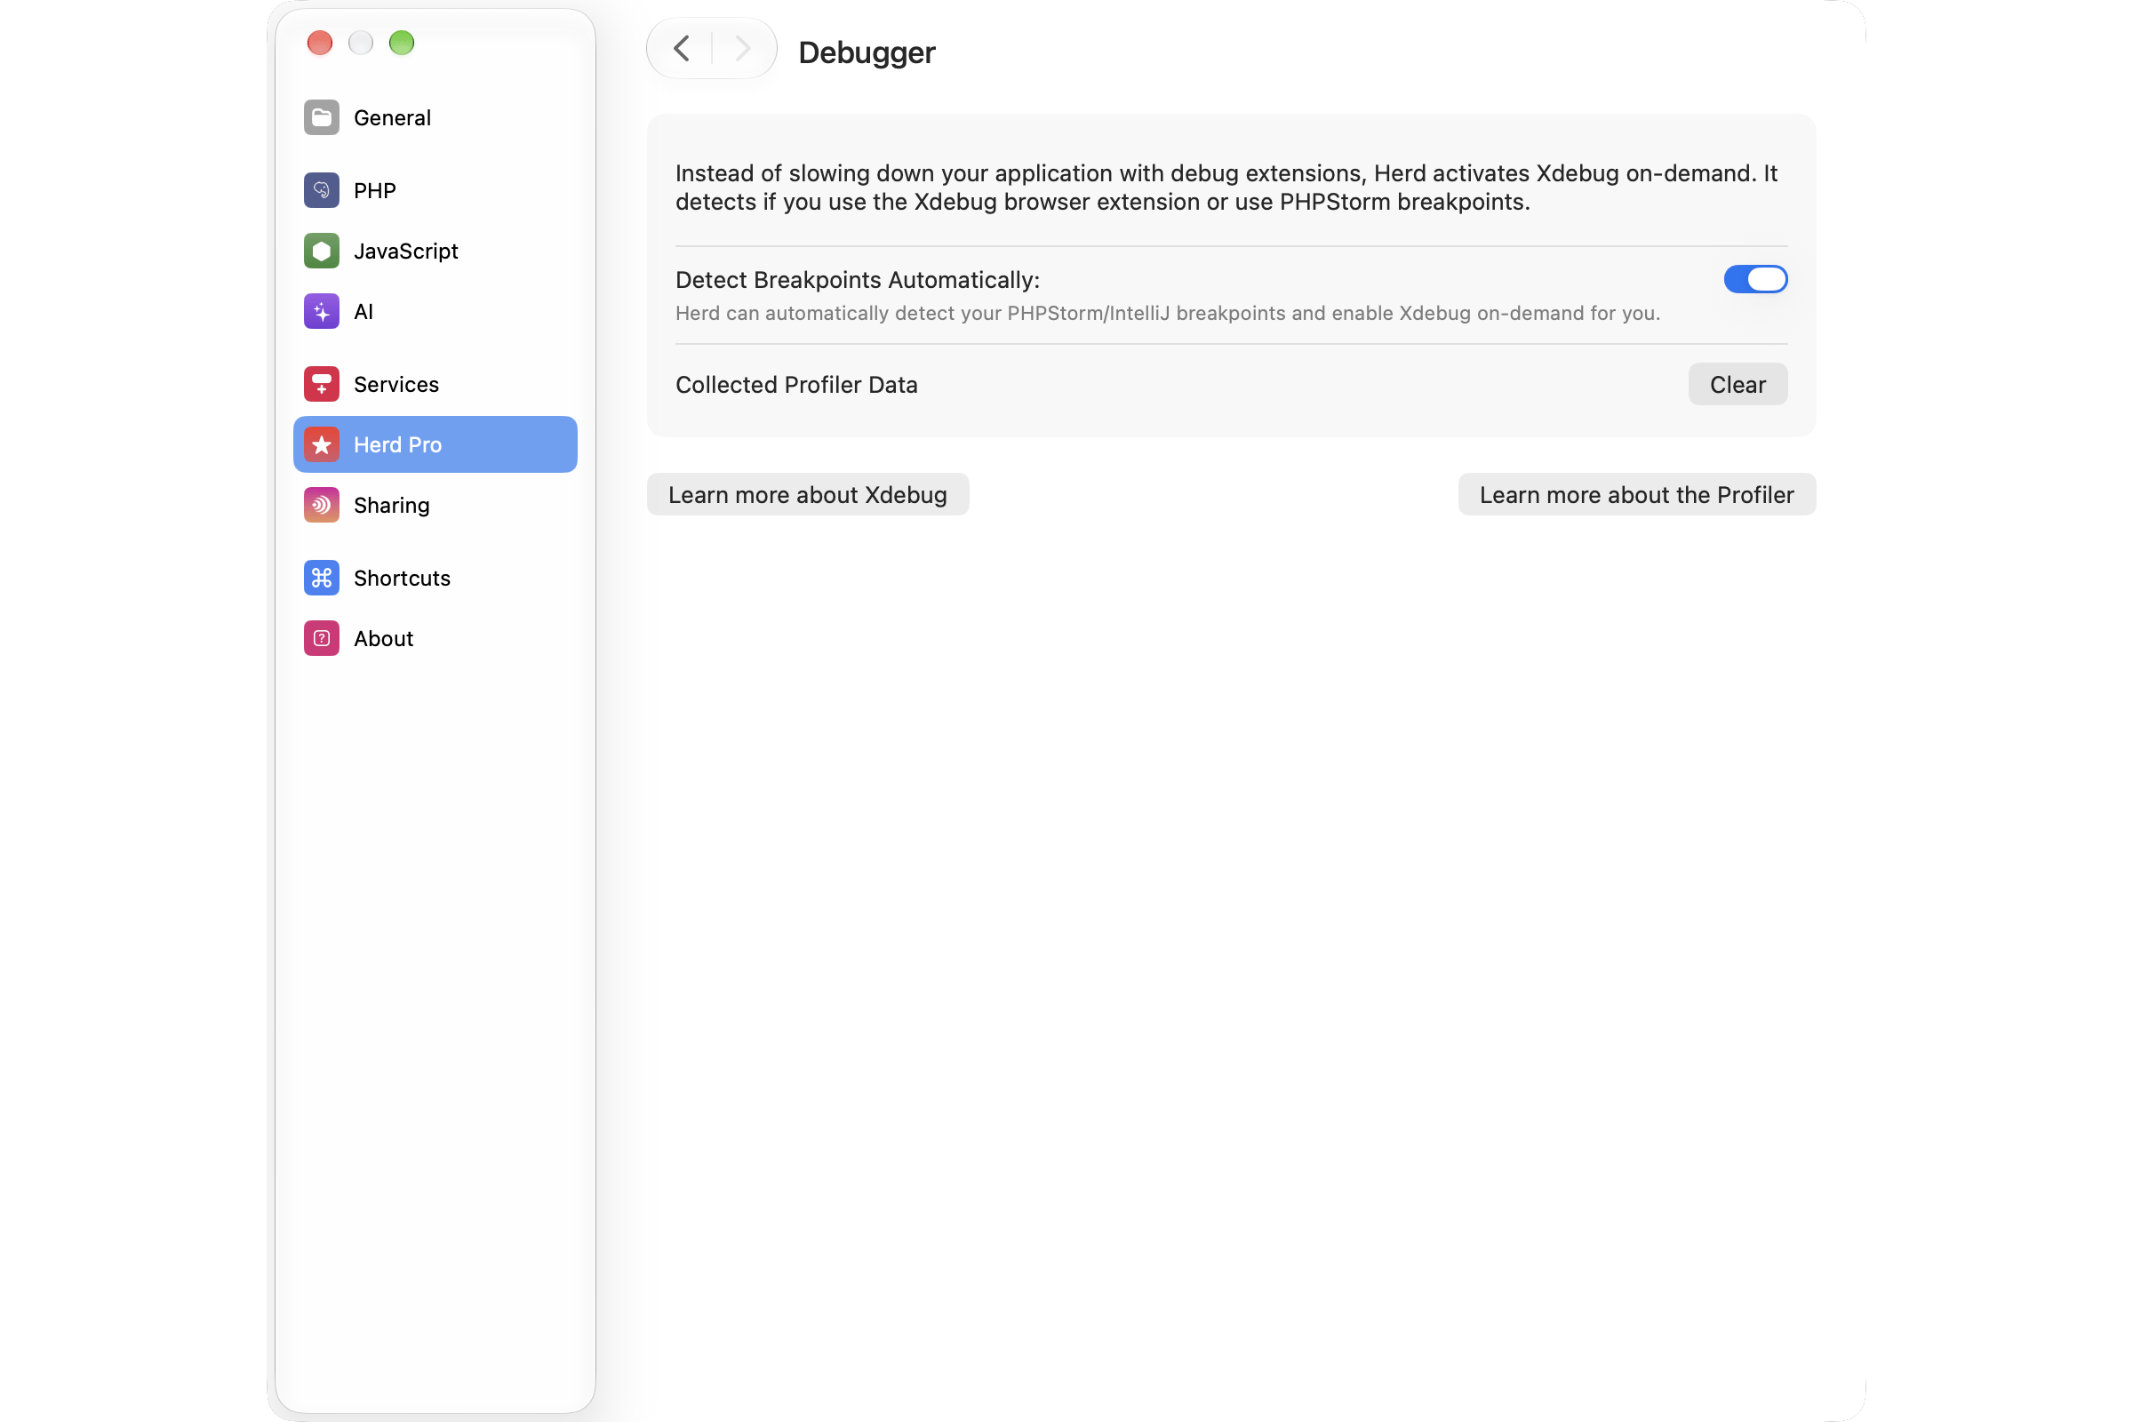
Task: Open the PHP settings section
Action: tap(435, 190)
